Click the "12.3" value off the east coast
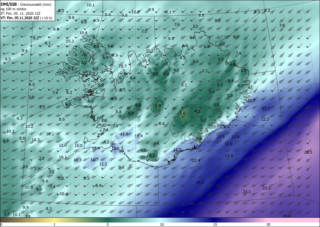This screenshot has width=320, height=227. [x=265, y=119]
